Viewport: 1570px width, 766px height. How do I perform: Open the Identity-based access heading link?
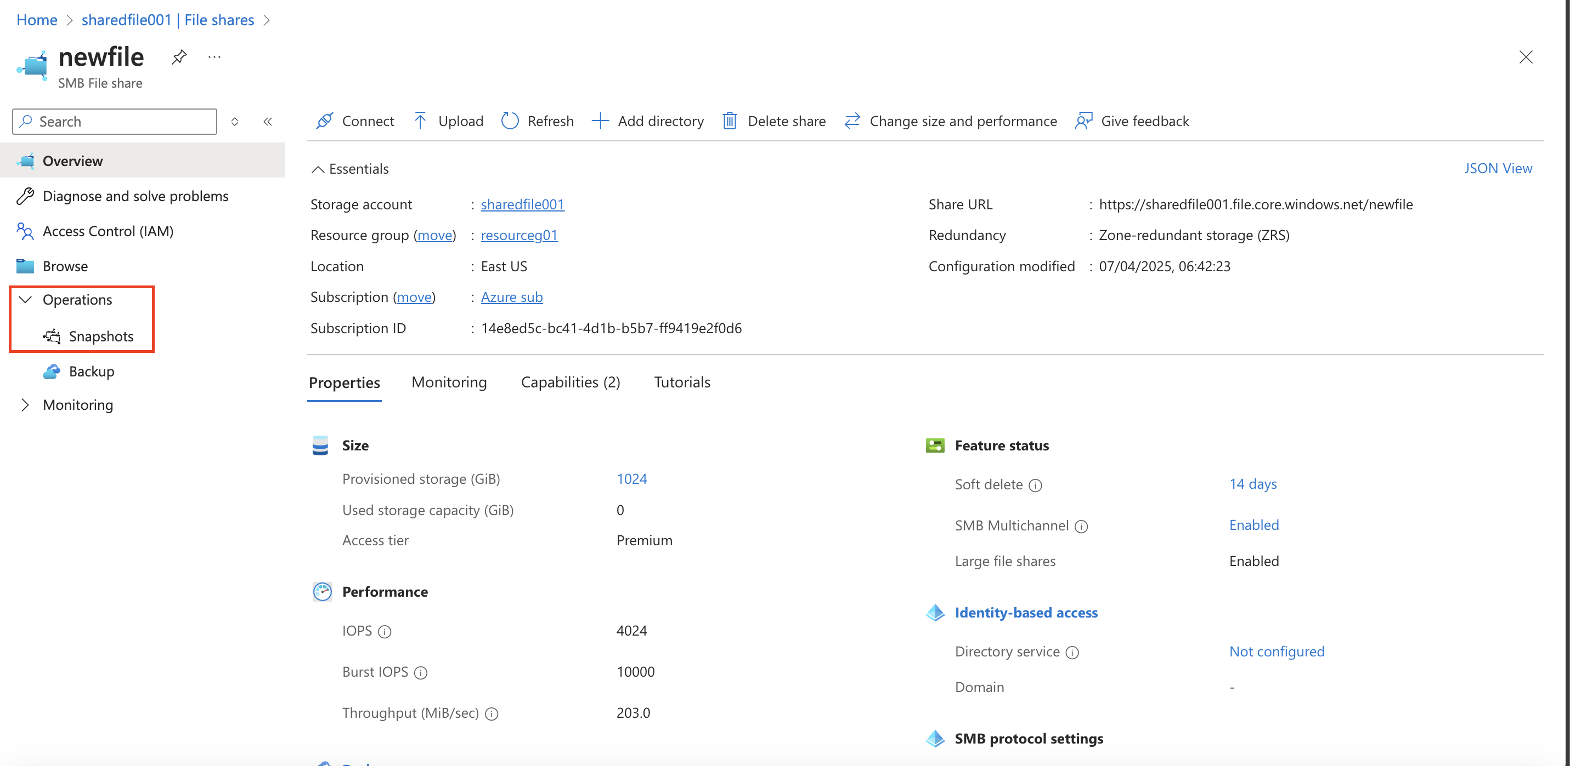1026,613
